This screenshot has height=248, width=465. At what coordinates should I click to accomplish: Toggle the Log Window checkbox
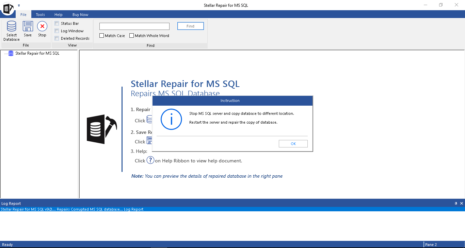click(x=57, y=31)
